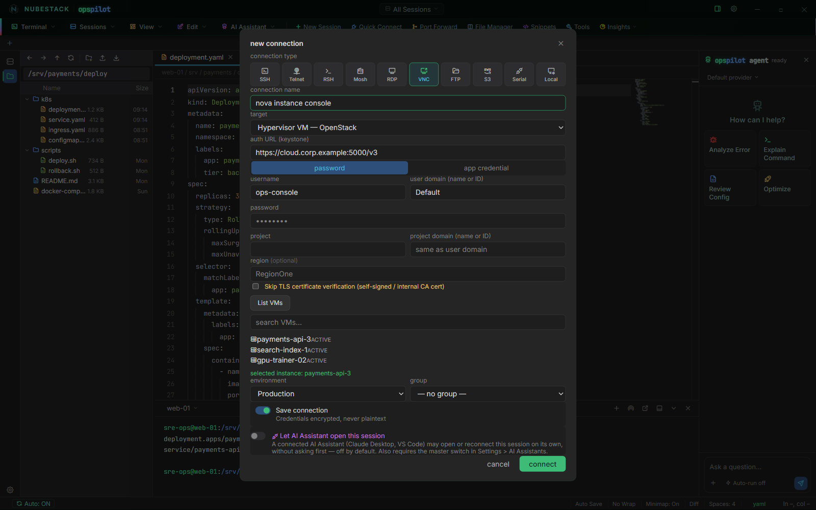
Task: Open settings gear at sidebar bottom
Action: pos(10,490)
